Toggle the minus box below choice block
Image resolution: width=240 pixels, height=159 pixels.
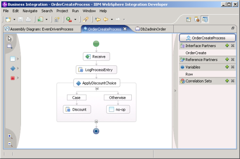(x=96, y=122)
